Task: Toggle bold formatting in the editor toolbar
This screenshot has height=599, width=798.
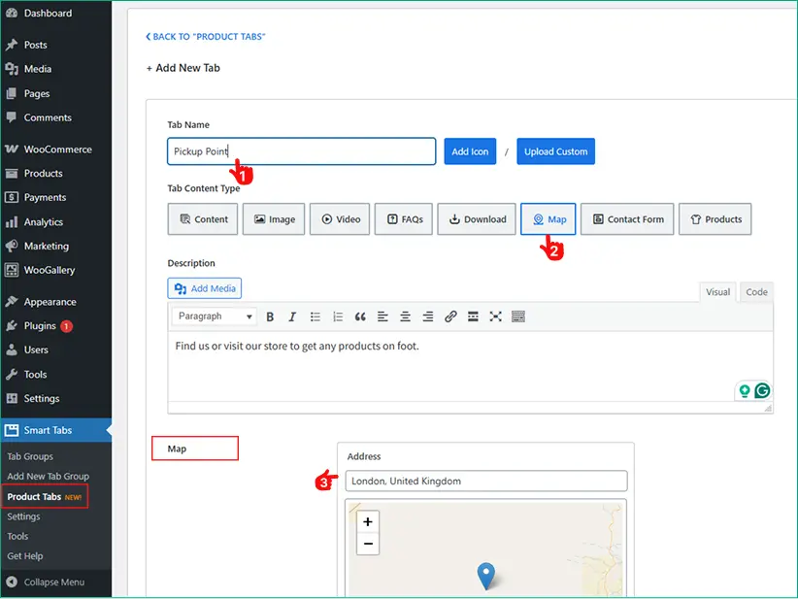Action: pos(270,316)
